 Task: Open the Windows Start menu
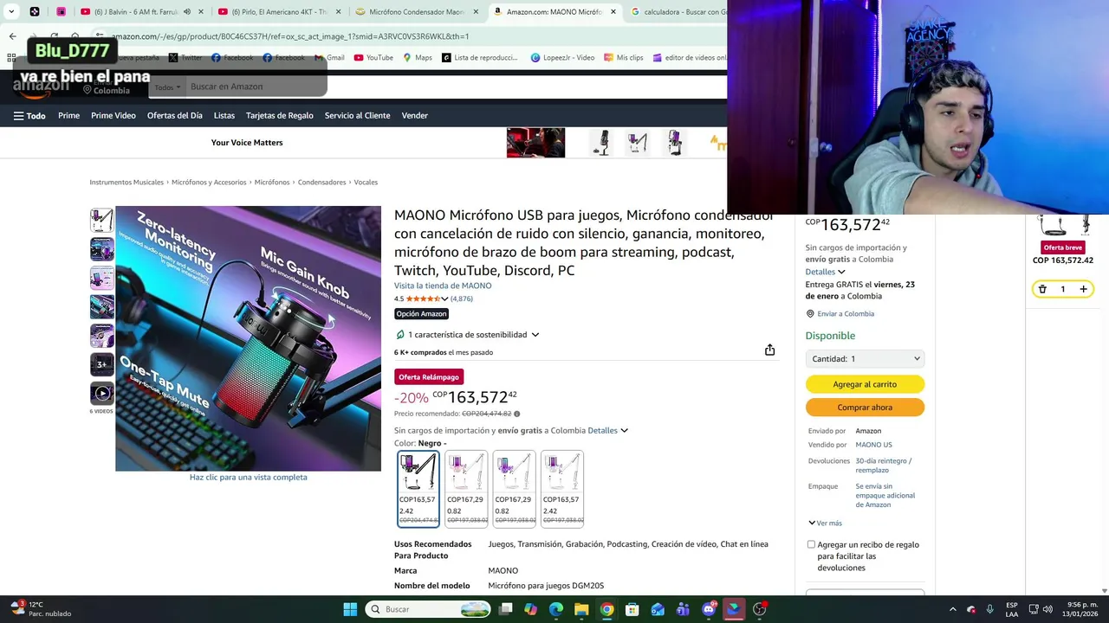tap(350, 609)
